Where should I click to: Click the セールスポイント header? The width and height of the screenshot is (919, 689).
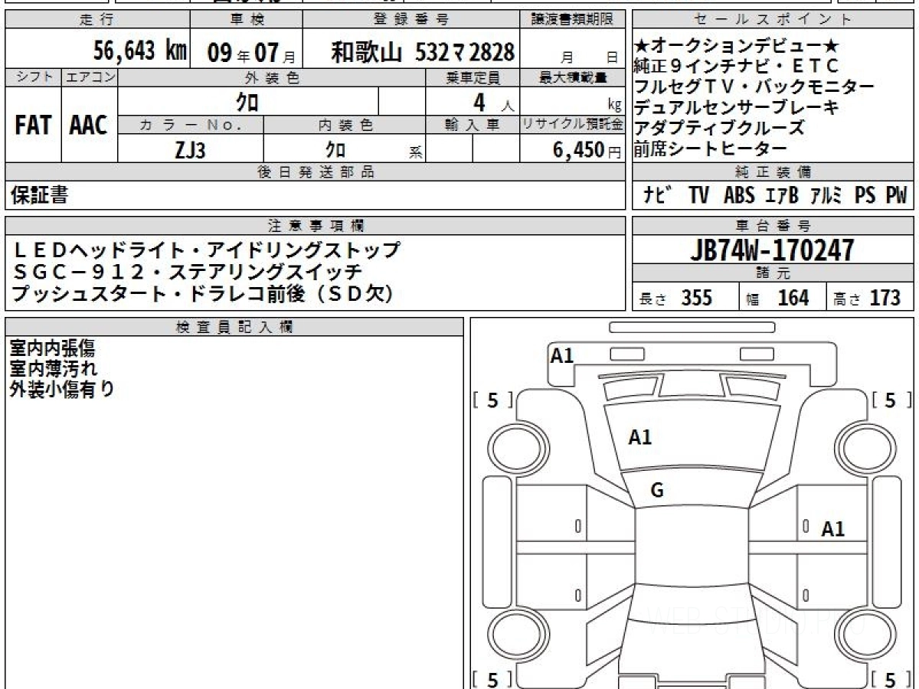tap(773, 20)
